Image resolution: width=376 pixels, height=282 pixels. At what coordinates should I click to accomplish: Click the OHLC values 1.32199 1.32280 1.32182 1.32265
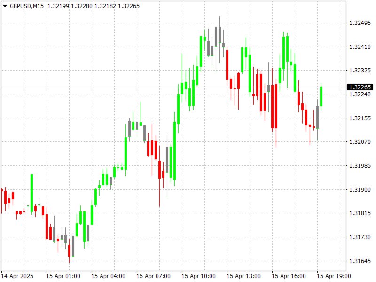pyautogui.click(x=94, y=6)
